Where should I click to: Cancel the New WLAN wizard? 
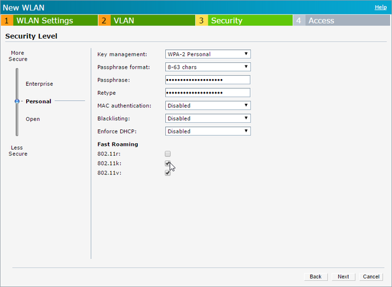tap(371, 277)
